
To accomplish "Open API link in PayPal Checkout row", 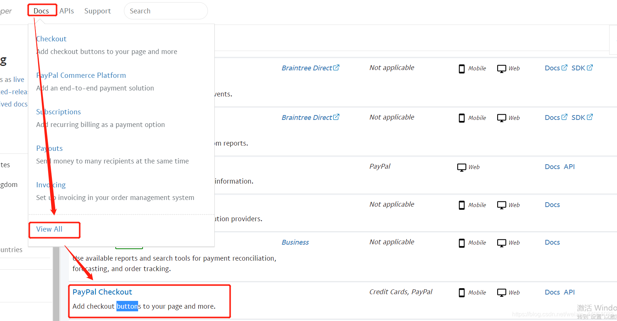I will [569, 292].
